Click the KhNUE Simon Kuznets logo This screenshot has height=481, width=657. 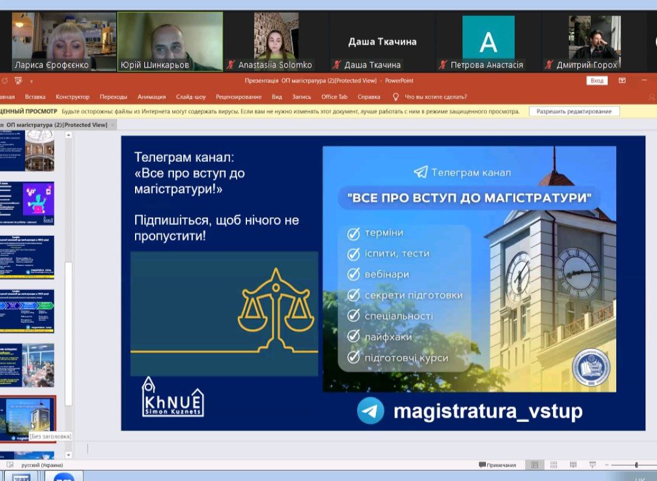click(173, 396)
